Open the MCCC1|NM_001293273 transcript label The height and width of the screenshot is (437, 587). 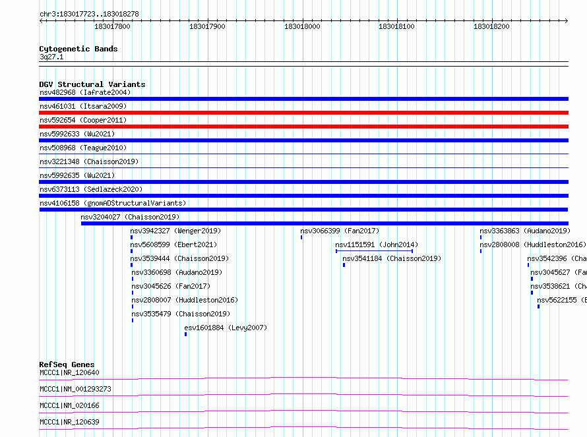coord(76,389)
